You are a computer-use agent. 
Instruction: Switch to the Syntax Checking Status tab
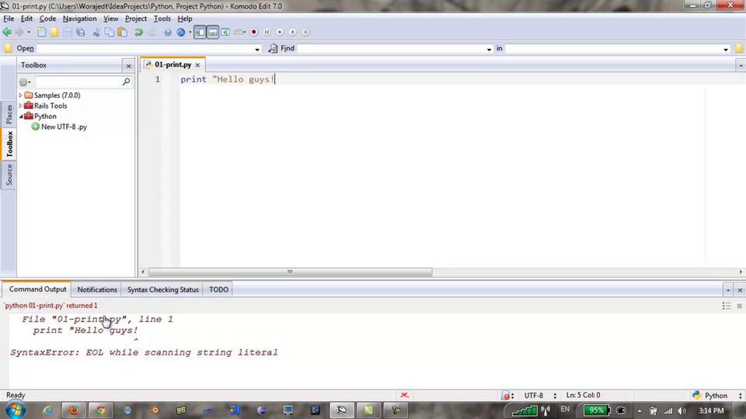[163, 290]
